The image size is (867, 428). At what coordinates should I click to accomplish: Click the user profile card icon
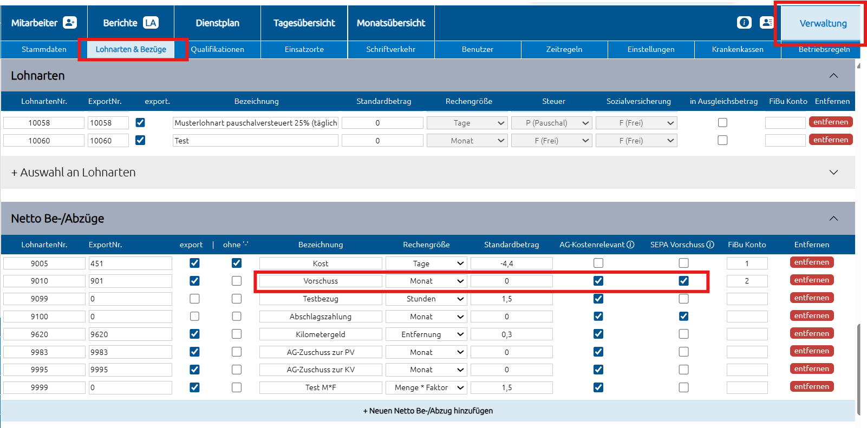coord(766,23)
